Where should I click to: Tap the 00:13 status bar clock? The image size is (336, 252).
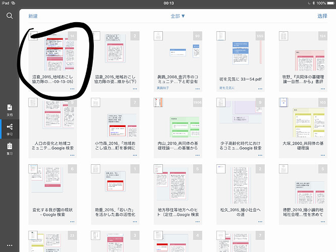(169, 3)
